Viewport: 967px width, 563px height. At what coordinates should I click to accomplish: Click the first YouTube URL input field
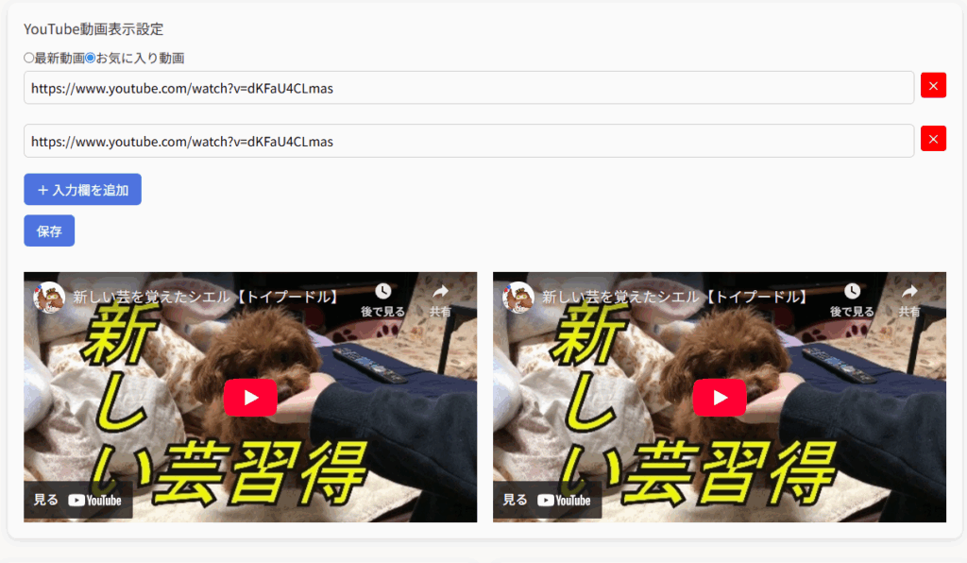click(468, 88)
